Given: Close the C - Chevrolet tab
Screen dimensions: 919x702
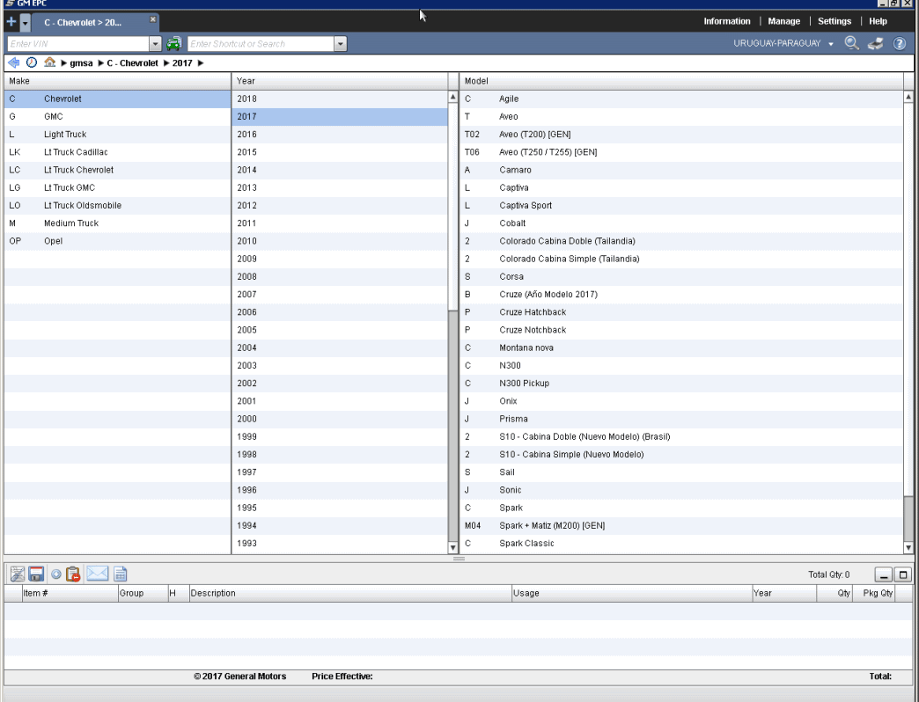Looking at the screenshot, I should 152,18.
